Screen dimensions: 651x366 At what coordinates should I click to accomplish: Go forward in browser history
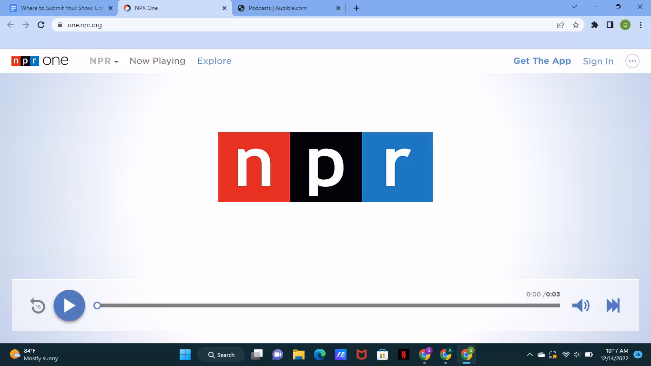click(26, 25)
